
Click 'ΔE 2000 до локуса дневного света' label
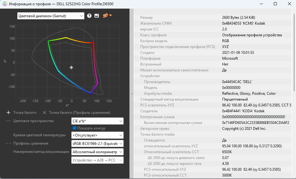[x=176, y=158]
